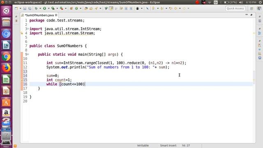
Task: Switch to the Java perspective icon
Action: pyautogui.click(x=259, y=8)
